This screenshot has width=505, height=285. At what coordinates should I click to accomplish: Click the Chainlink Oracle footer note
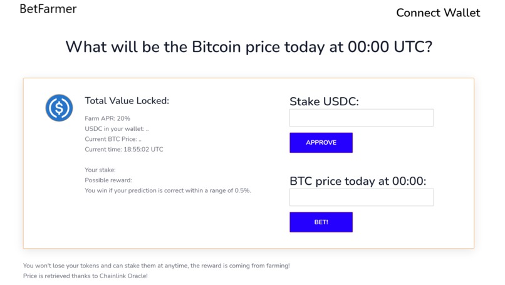(85, 276)
